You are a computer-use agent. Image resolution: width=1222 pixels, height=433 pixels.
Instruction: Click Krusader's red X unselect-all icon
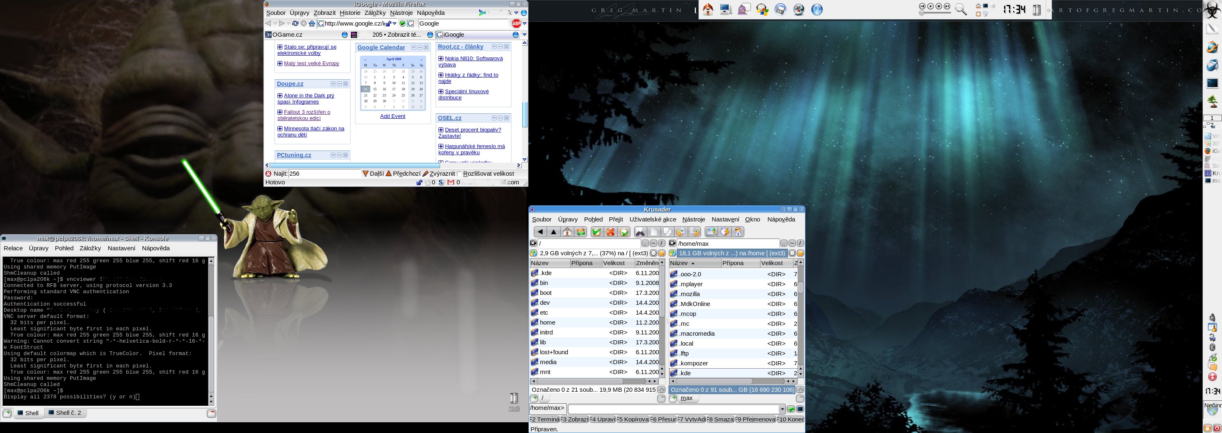611,232
